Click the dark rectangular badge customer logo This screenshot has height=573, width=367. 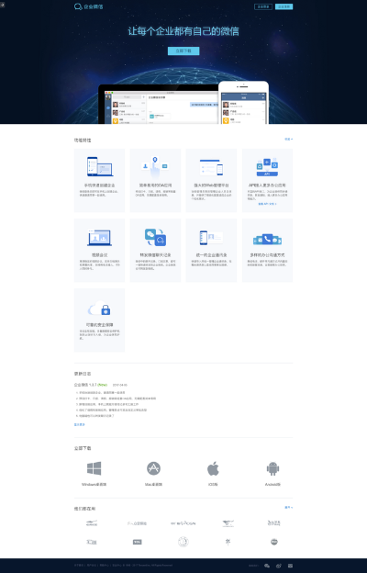[x=137, y=542]
